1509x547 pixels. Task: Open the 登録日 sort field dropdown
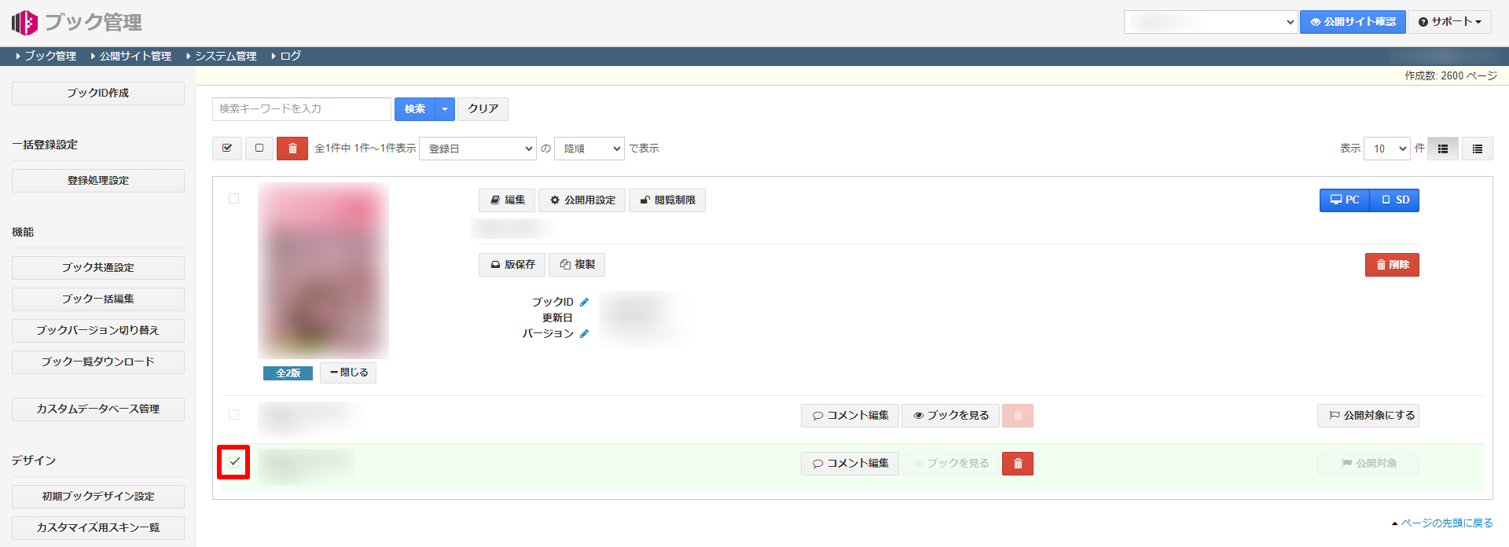click(x=478, y=149)
